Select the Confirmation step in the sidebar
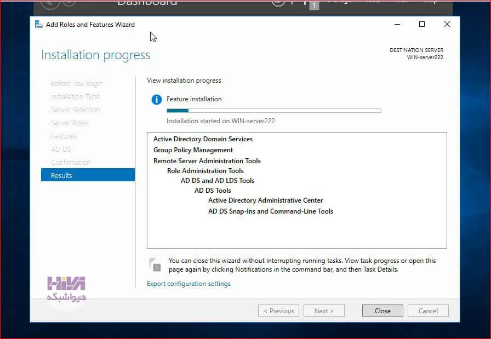The width and height of the screenshot is (491, 339). (x=71, y=162)
